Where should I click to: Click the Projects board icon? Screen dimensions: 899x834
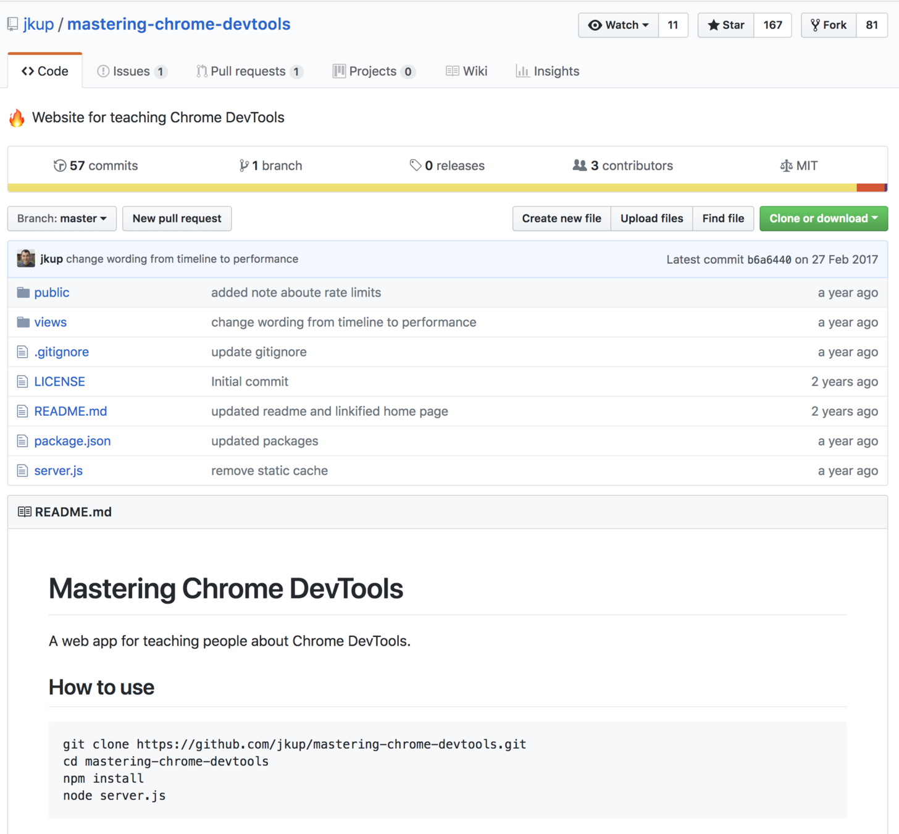pyautogui.click(x=339, y=71)
